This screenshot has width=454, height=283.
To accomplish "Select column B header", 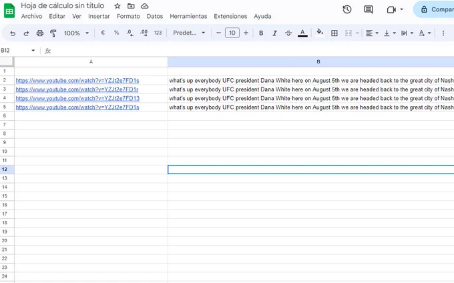I will (x=311, y=61).
